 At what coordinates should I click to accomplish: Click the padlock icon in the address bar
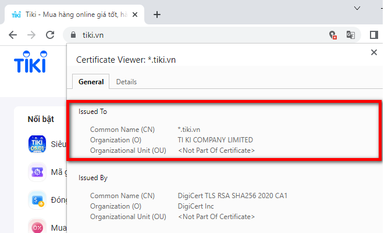73,35
